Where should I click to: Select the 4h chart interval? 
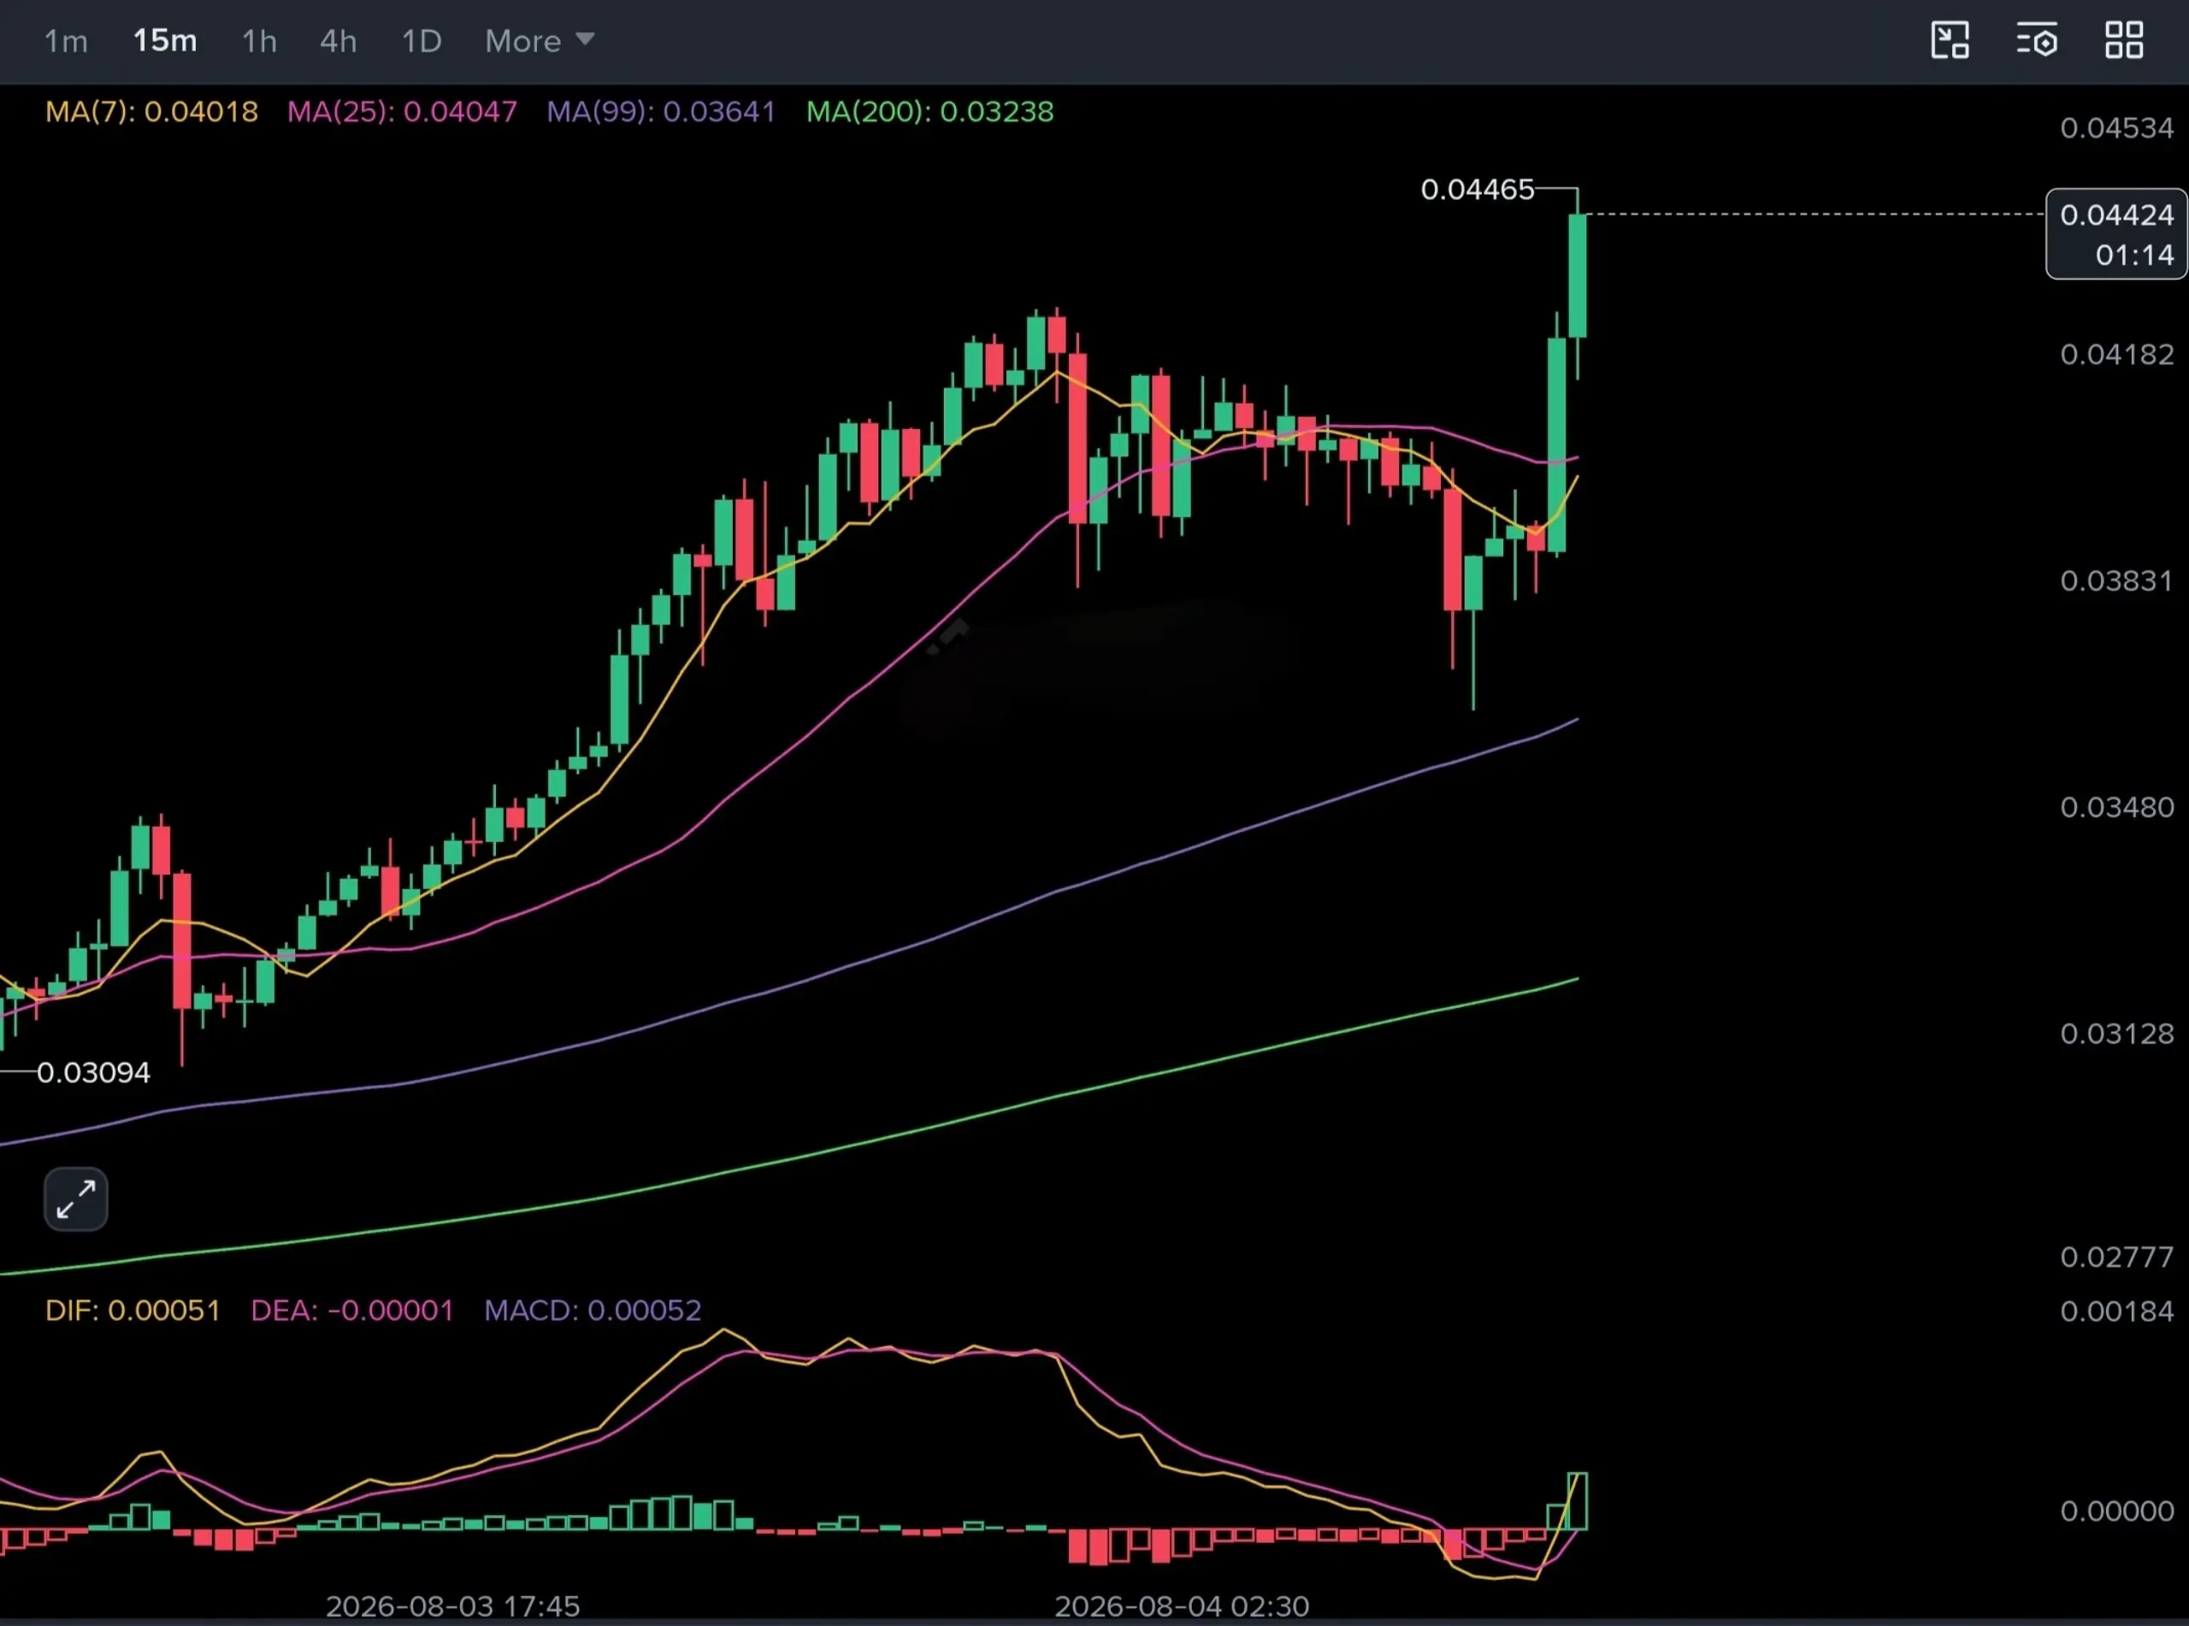(339, 41)
